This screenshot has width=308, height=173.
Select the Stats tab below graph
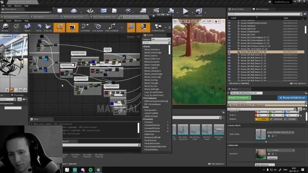[x=36, y=119]
